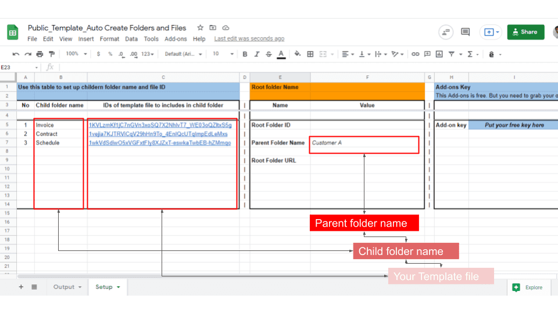558x313 pixels.
Task: Open the zoom 100% dropdown
Action: 76,54
